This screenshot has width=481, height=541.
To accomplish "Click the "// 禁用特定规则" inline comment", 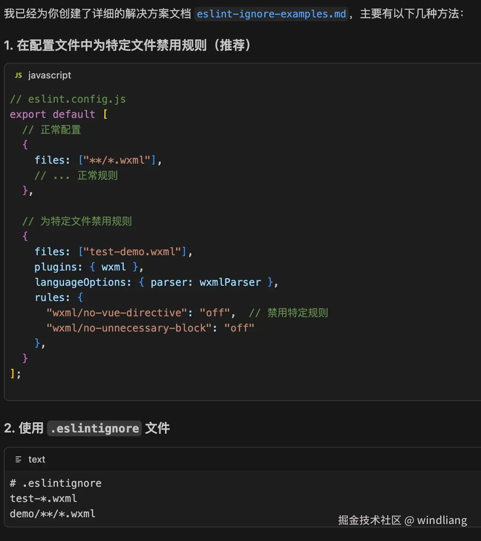I will (288, 313).
